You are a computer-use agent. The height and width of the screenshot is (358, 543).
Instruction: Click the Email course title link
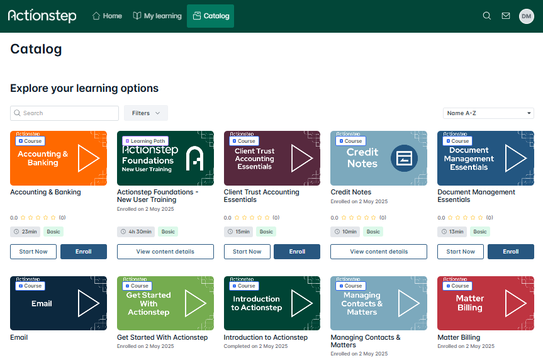coord(19,338)
